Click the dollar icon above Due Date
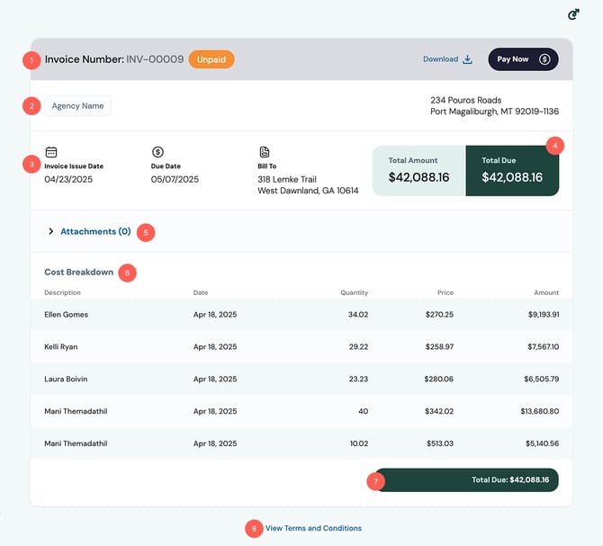603x546 pixels. point(157,152)
